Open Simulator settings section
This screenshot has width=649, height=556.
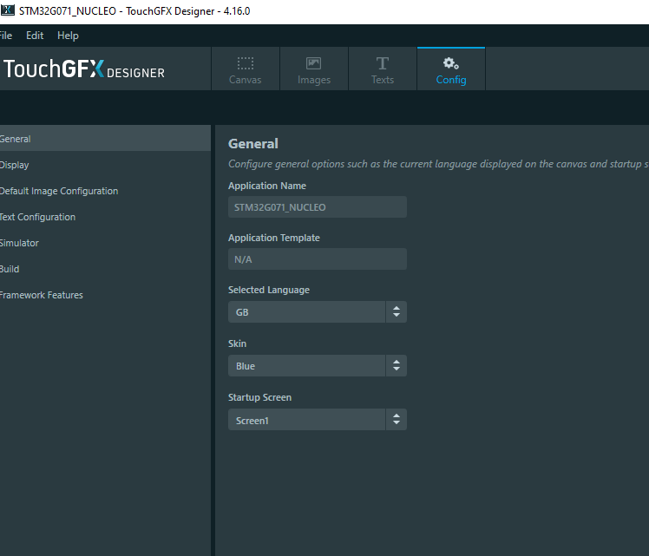[x=105, y=243]
